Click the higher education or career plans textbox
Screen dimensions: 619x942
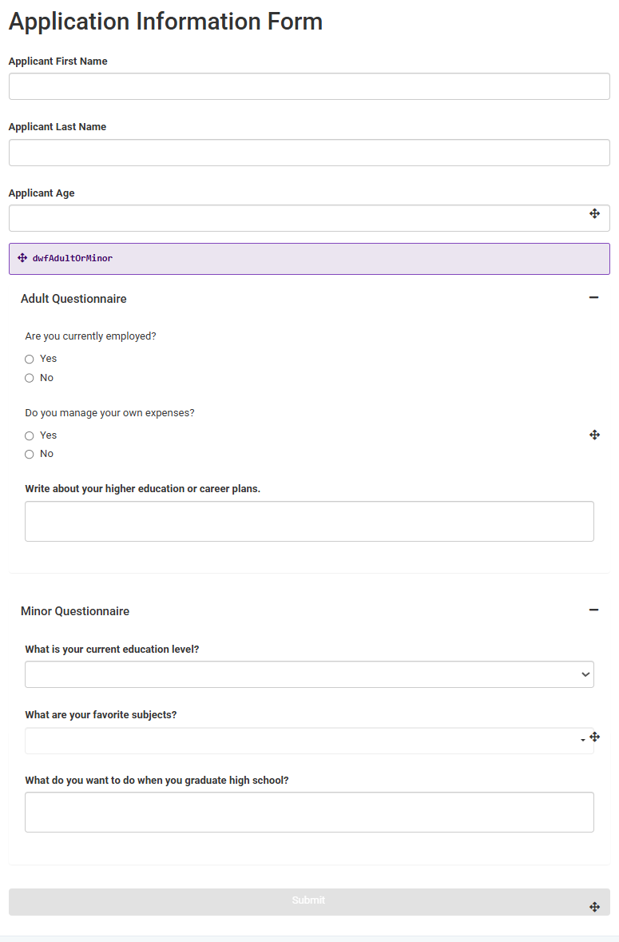[309, 521]
